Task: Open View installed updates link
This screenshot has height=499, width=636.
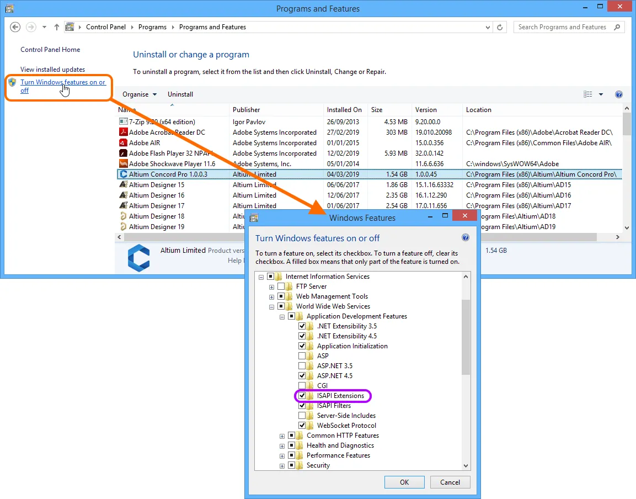Action: tap(53, 70)
